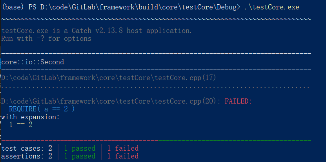Click the Catch v2.13.8 host application line
This screenshot has height=162, width=326.
click(x=97, y=31)
